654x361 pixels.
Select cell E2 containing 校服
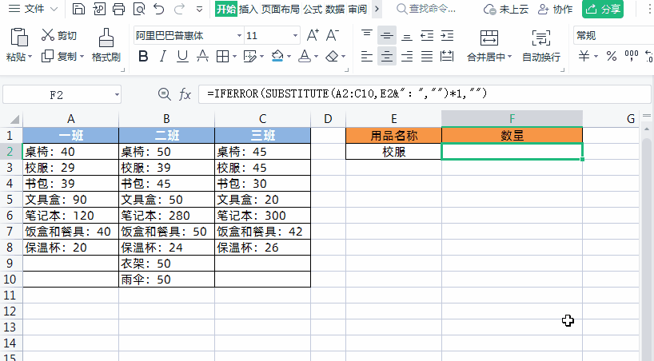[393, 152]
